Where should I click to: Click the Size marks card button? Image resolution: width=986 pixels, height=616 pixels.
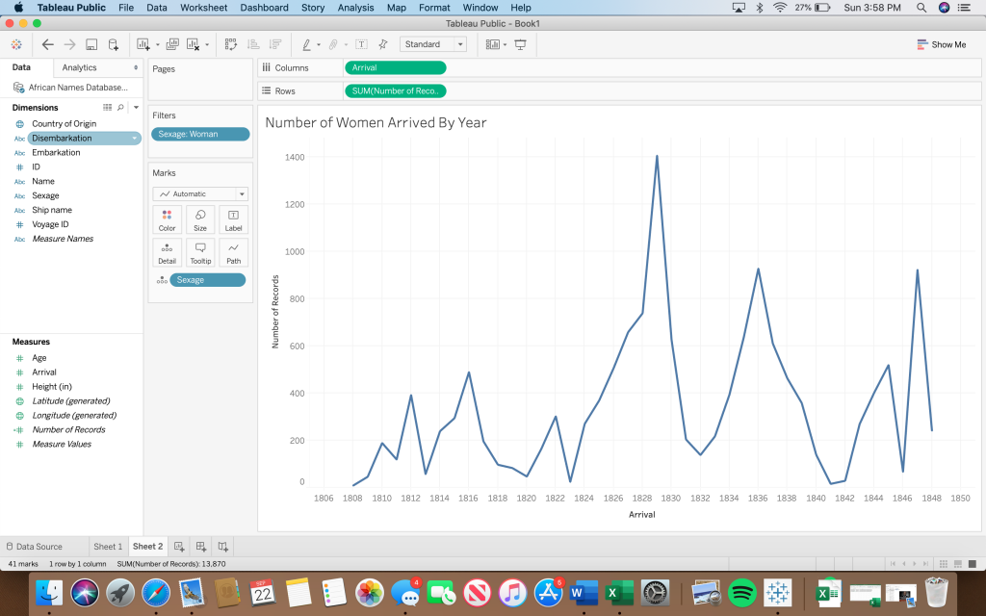(200, 219)
